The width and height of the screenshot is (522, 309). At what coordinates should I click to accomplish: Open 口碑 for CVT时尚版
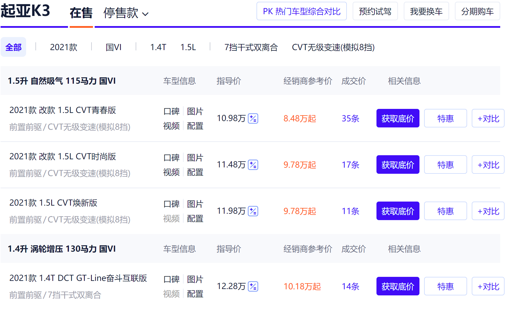tap(171, 158)
